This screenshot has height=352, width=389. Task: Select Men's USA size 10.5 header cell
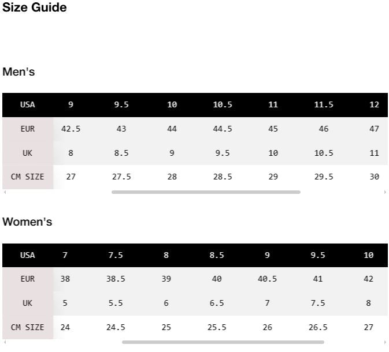223,104
